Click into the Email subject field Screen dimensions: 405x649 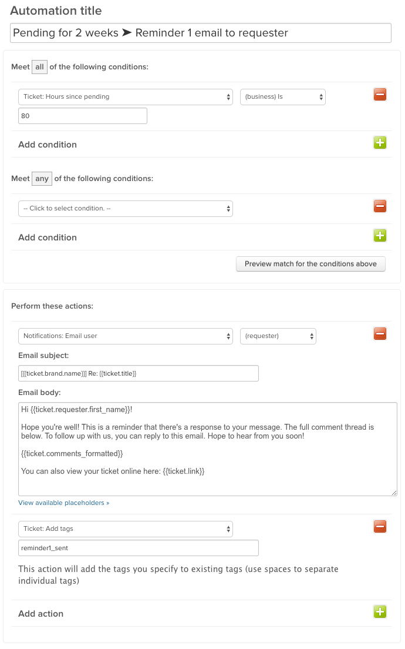139,373
